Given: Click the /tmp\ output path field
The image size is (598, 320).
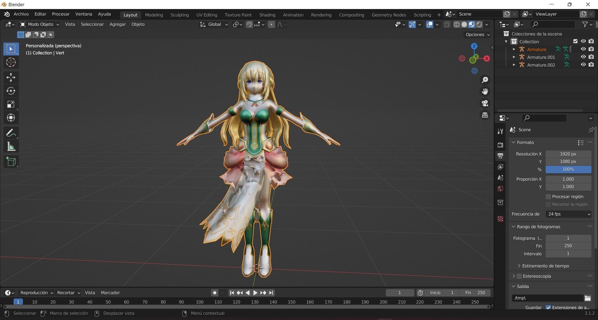Looking at the screenshot, I should 547,298.
